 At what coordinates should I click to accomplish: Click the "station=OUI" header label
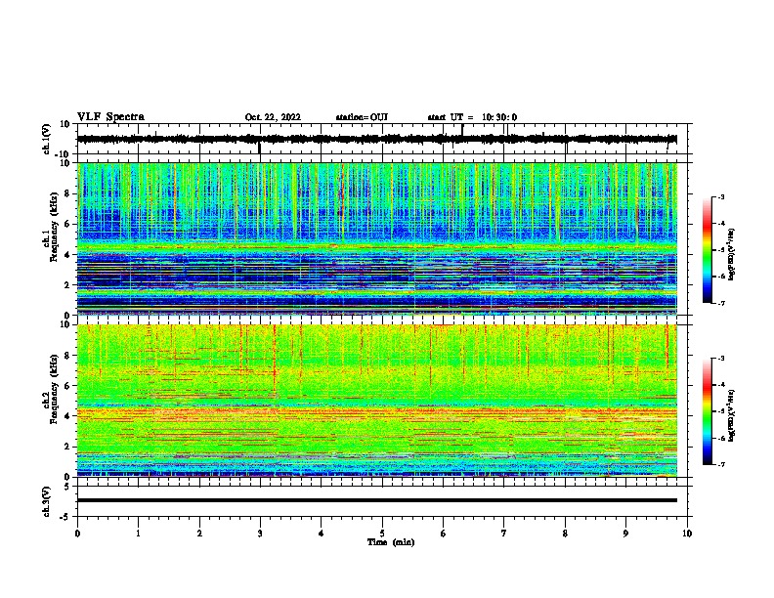point(362,117)
